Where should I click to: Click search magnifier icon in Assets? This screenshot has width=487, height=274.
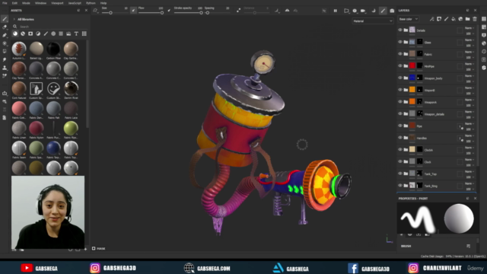[15, 27]
